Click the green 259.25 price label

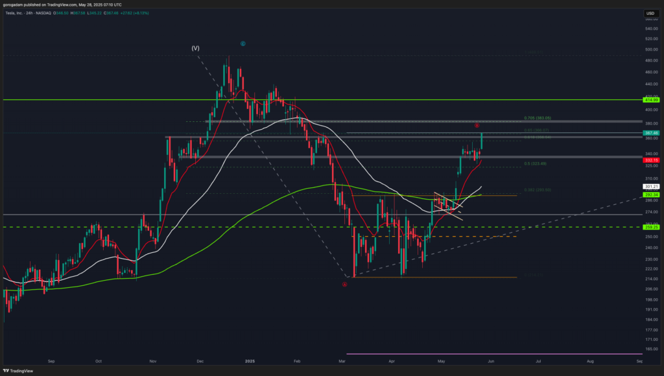click(650, 228)
